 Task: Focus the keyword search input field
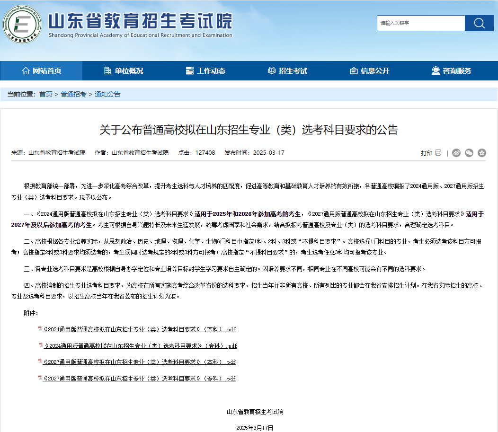[x=420, y=23]
